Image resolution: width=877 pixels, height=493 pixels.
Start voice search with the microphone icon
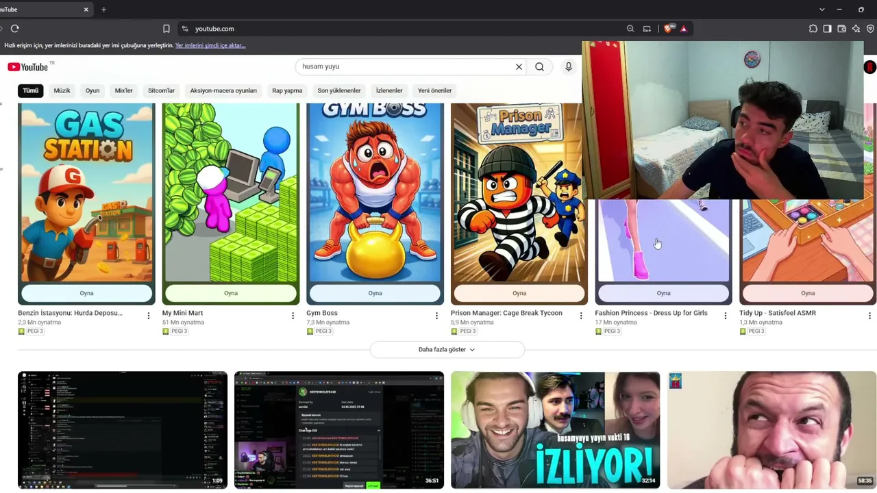pyautogui.click(x=568, y=66)
